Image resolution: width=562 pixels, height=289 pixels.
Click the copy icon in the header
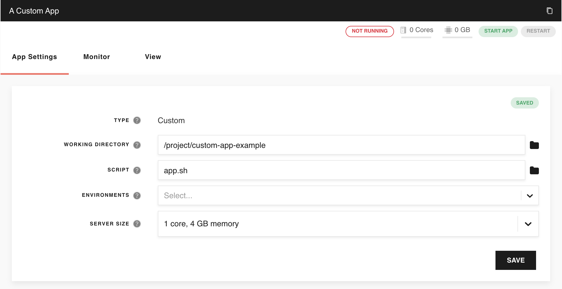(x=549, y=11)
